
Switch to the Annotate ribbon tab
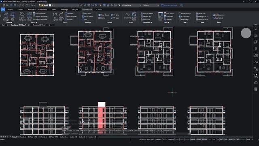point(32,10)
